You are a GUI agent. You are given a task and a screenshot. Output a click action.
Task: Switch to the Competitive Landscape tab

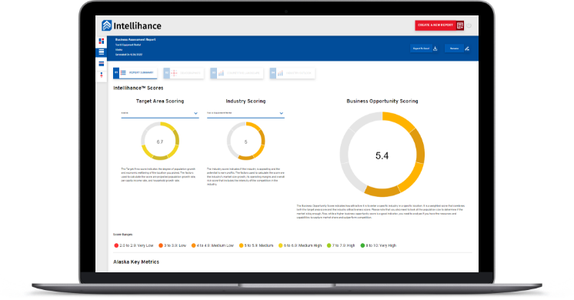point(236,73)
